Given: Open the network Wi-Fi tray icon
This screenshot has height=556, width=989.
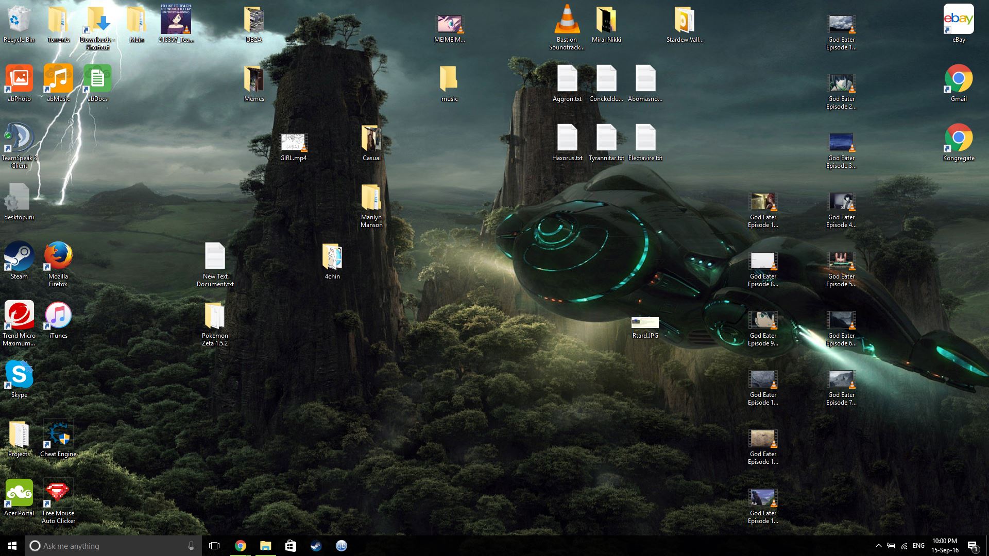Looking at the screenshot, I should (x=904, y=546).
